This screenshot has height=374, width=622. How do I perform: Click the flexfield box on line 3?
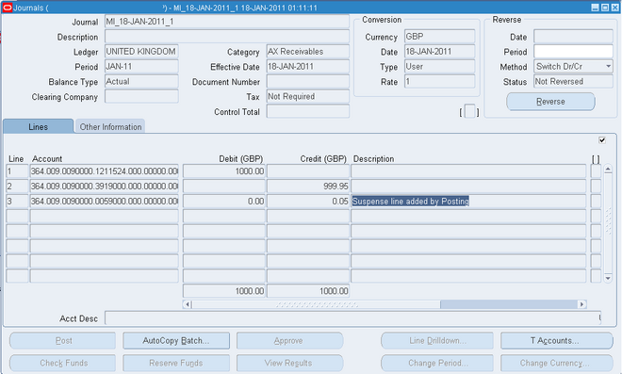pyautogui.click(x=596, y=201)
